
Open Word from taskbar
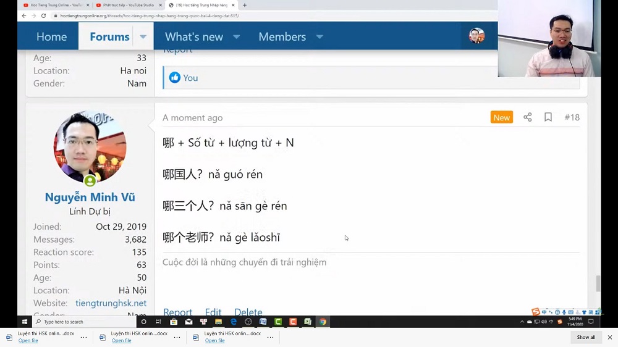[263, 322]
